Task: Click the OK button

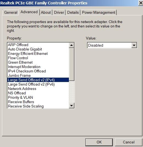Action: (99, 142)
